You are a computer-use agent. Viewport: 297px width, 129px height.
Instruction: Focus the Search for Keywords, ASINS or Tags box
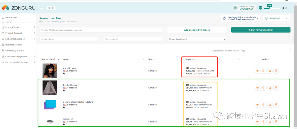[250, 51]
